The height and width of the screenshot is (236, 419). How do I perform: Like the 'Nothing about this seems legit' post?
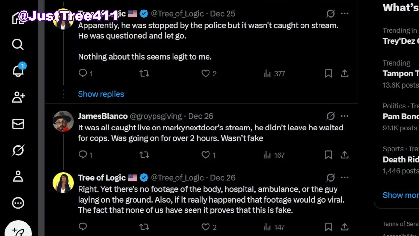point(206,74)
